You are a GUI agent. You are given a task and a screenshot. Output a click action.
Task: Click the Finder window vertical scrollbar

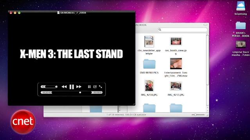click(207, 60)
